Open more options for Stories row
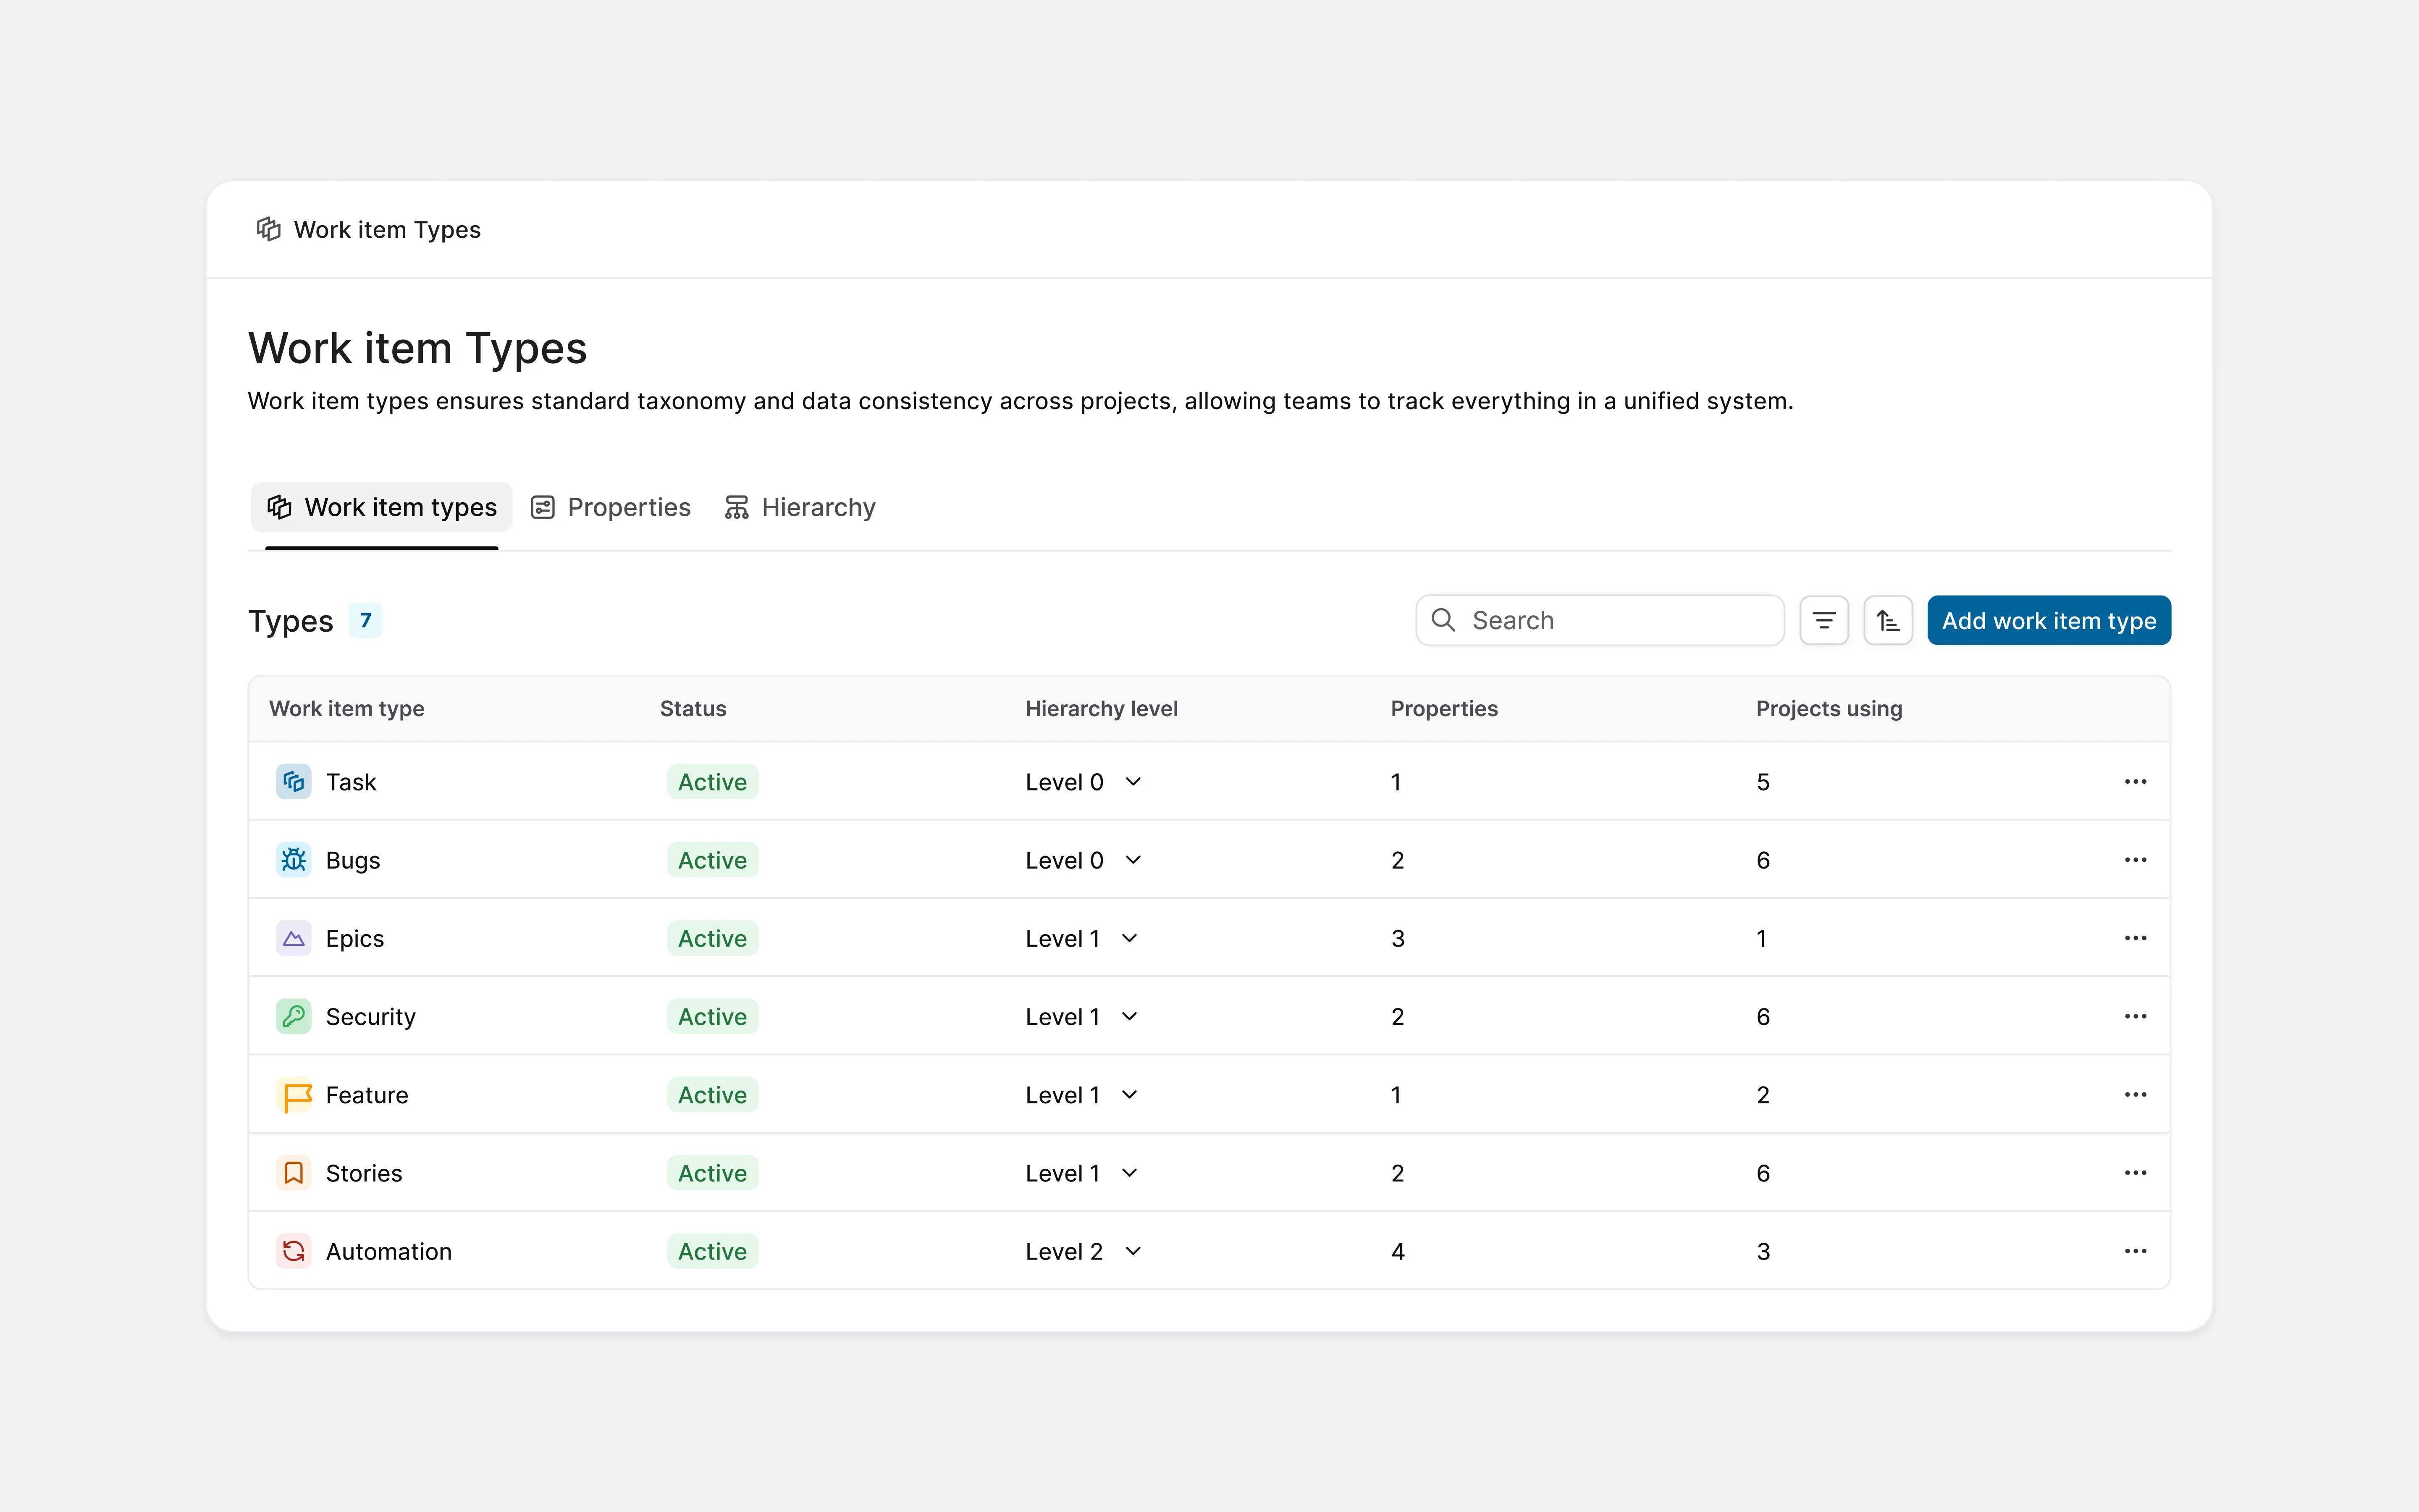 2135,1173
